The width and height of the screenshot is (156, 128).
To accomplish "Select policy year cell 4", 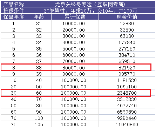I will pyautogui.click(x=14, y=42).
